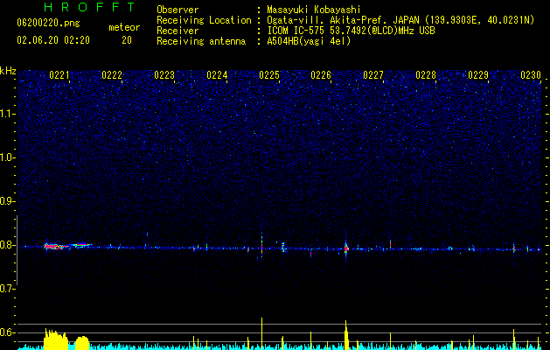Click the 0228 time marker
550x350 pixels.
pos(426,75)
